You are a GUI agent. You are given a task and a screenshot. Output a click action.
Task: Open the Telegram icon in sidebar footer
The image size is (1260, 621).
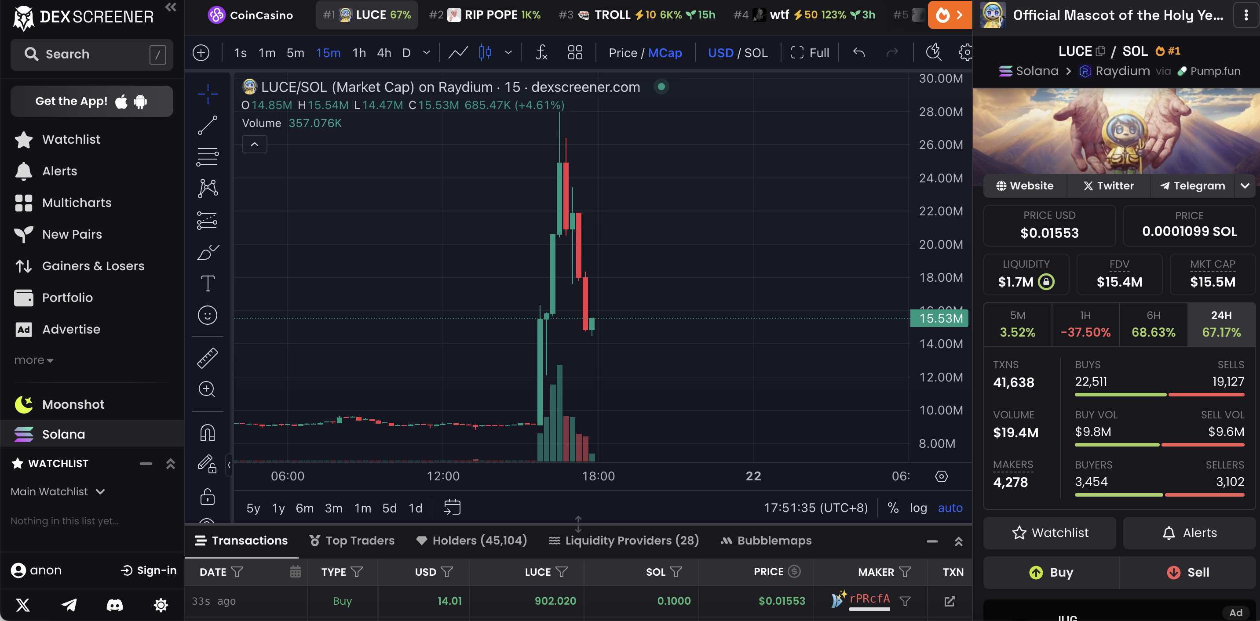(69, 605)
